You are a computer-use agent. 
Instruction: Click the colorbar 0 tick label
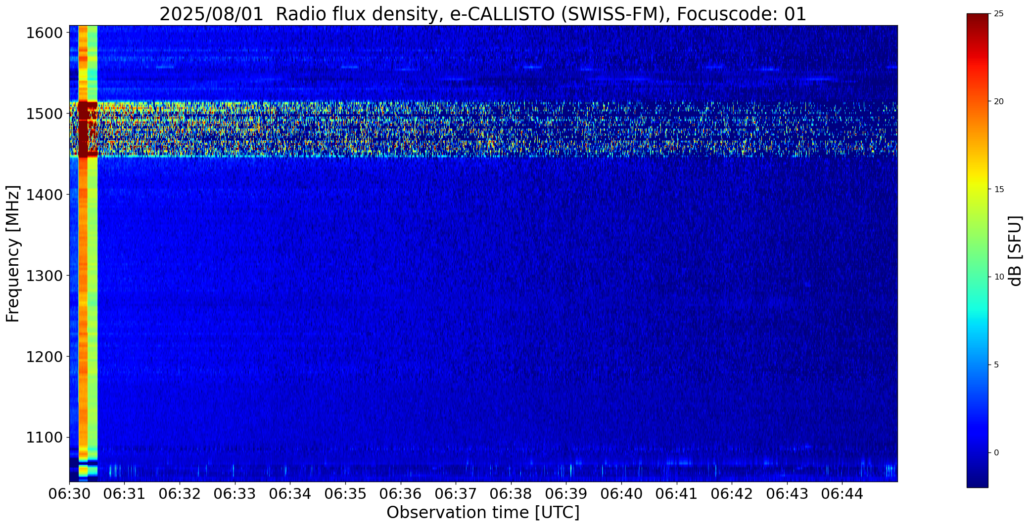tap(996, 453)
